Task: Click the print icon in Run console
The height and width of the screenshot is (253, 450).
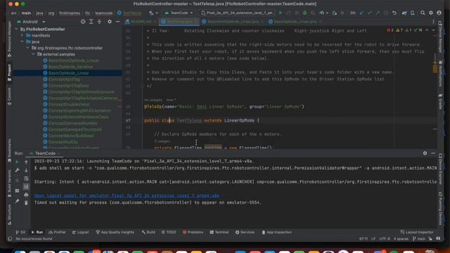Action: coord(26,195)
